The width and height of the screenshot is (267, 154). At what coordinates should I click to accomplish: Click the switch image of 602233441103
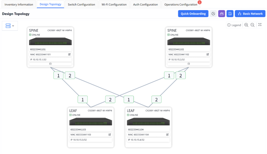click(90, 122)
